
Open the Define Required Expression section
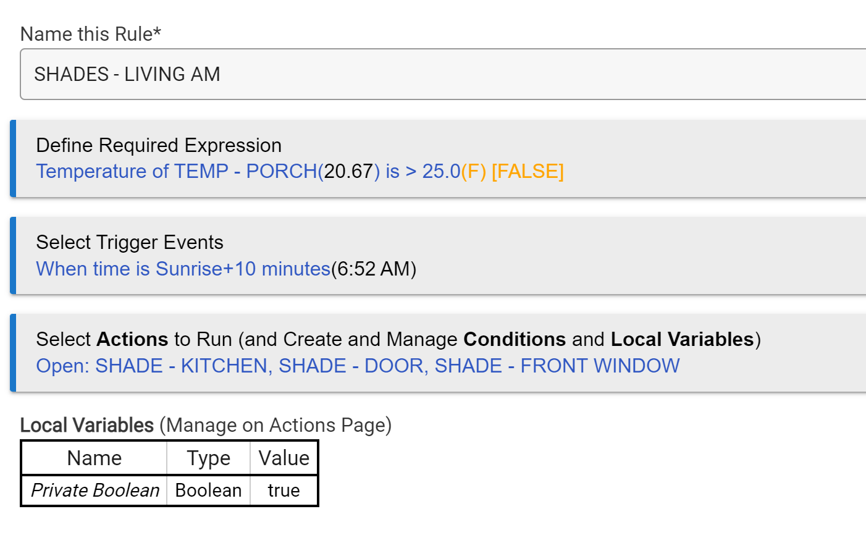(159, 145)
